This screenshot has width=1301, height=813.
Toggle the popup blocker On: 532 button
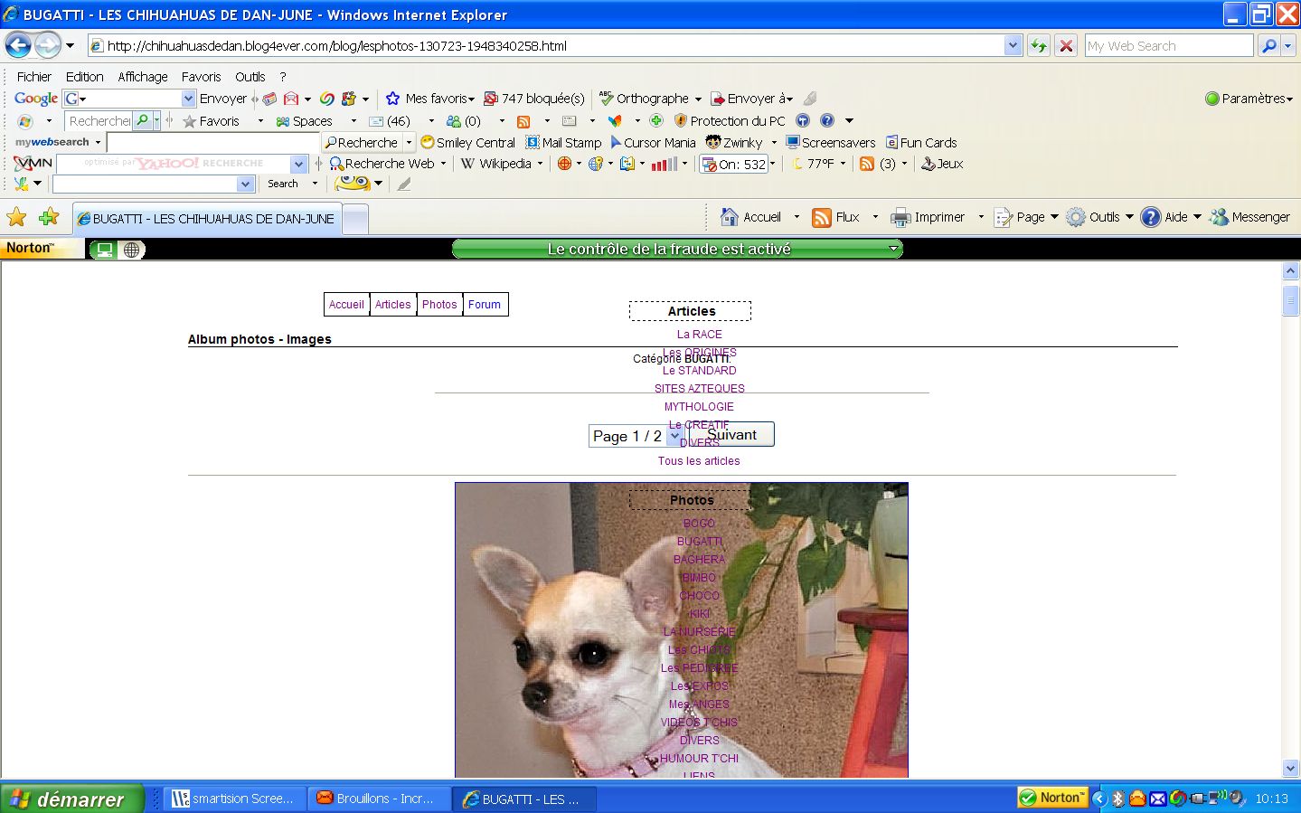736,164
